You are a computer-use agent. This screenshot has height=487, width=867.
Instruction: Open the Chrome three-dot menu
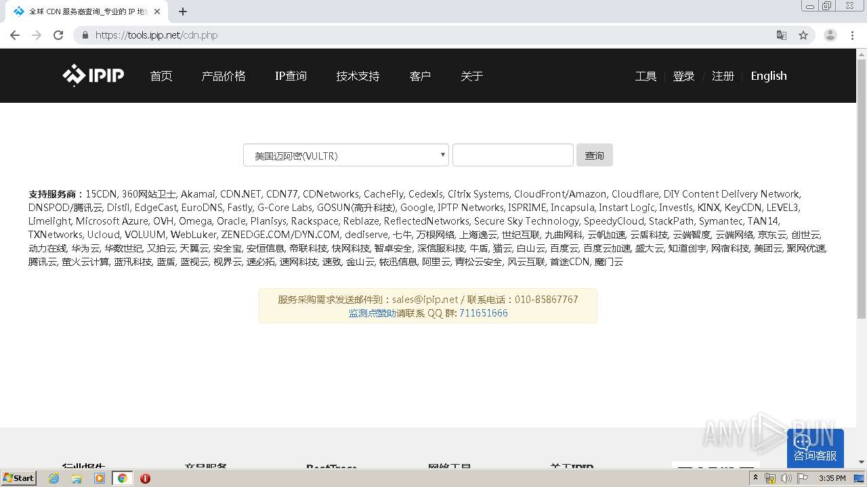click(x=852, y=35)
